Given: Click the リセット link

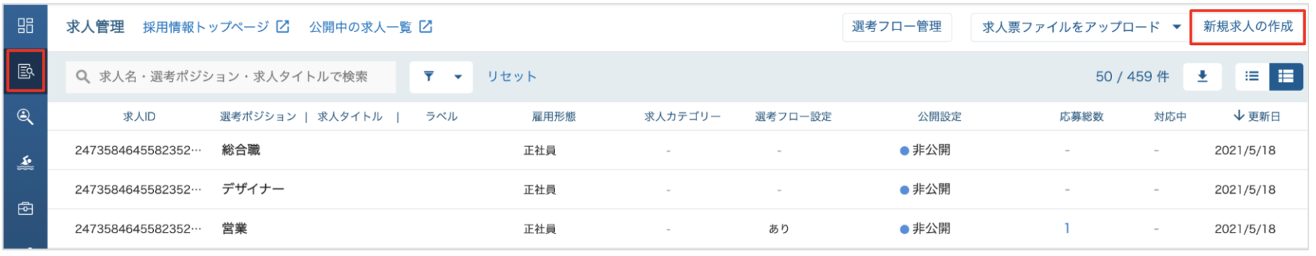Looking at the screenshot, I should (512, 77).
